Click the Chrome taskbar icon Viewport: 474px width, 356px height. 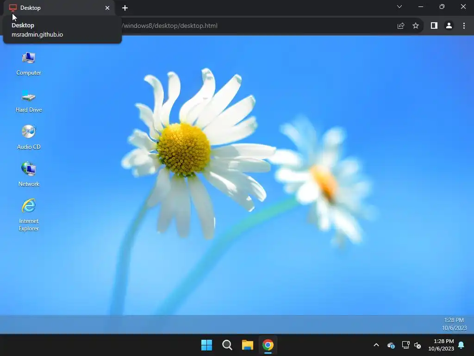pos(268,345)
